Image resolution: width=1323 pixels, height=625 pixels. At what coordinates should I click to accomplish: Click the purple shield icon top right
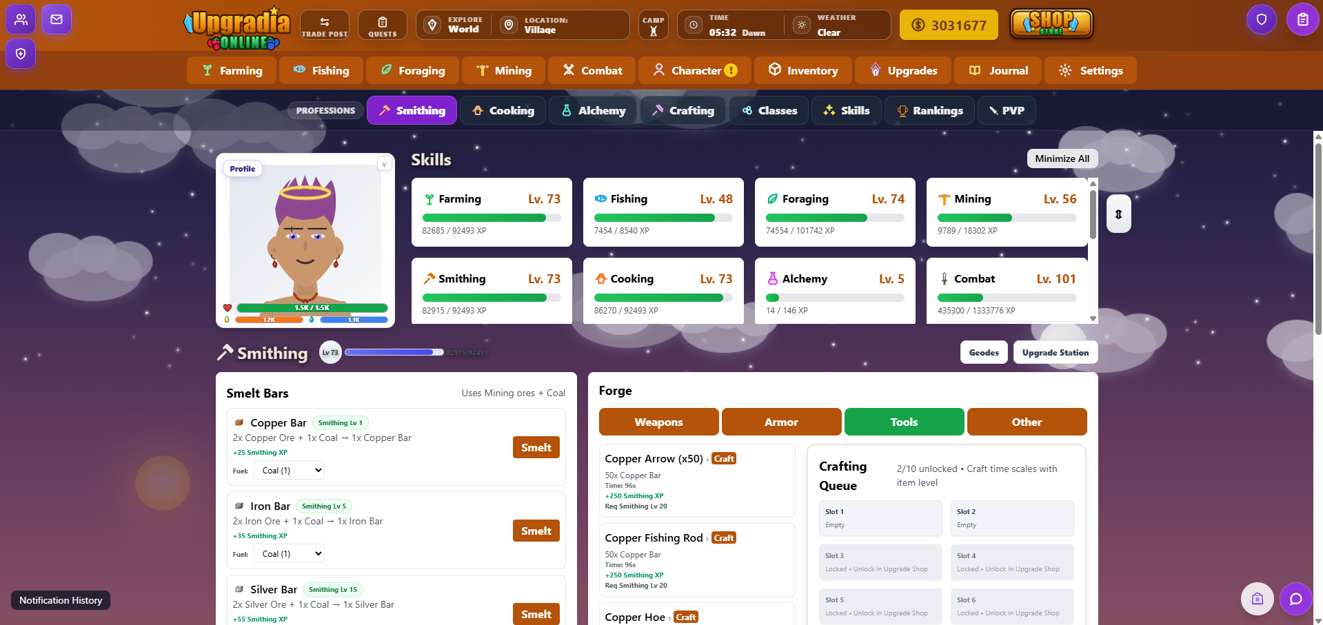(x=1261, y=19)
